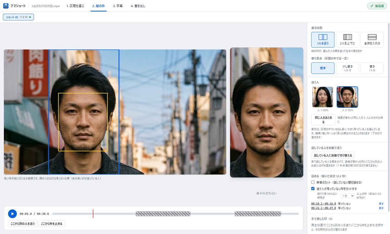Image resolution: width=390 pixels, height=234 pixels.
Task: Set zoom level to 標準
Action: pyautogui.click(x=323, y=68)
